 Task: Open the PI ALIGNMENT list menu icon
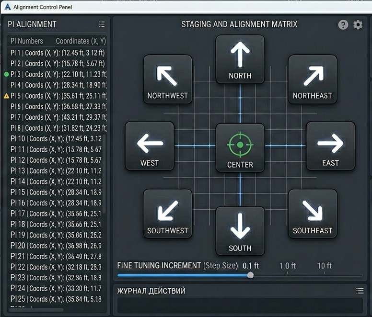point(102,24)
